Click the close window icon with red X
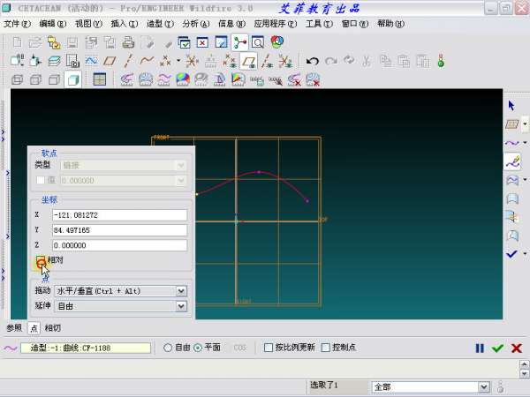 pyautogui.click(x=202, y=42)
